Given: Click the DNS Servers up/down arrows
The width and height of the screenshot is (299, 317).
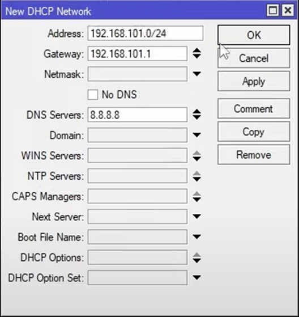Looking at the screenshot, I should coord(197,115).
